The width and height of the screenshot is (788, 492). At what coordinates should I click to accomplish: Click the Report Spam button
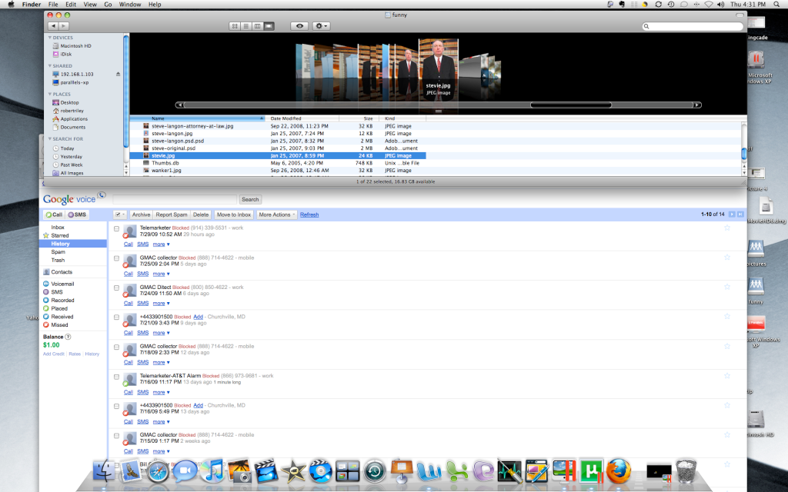point(171,214)
